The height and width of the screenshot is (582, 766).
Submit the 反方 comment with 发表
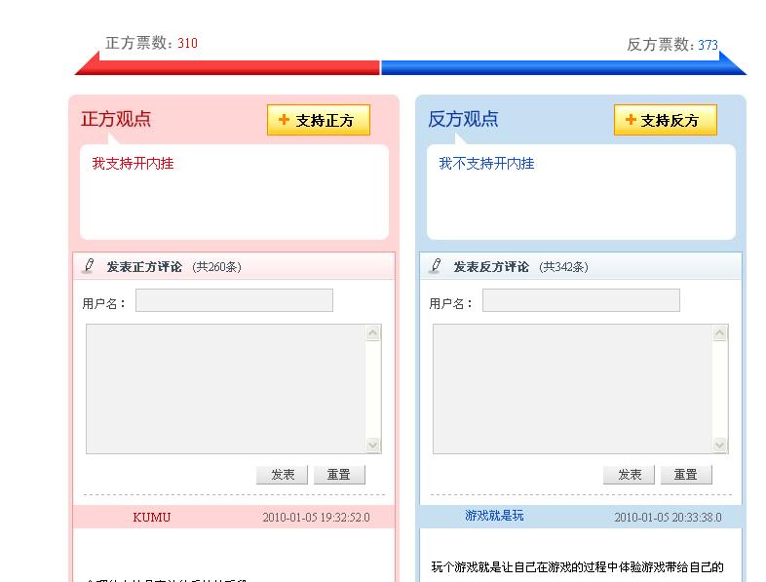tap(629, 475)
